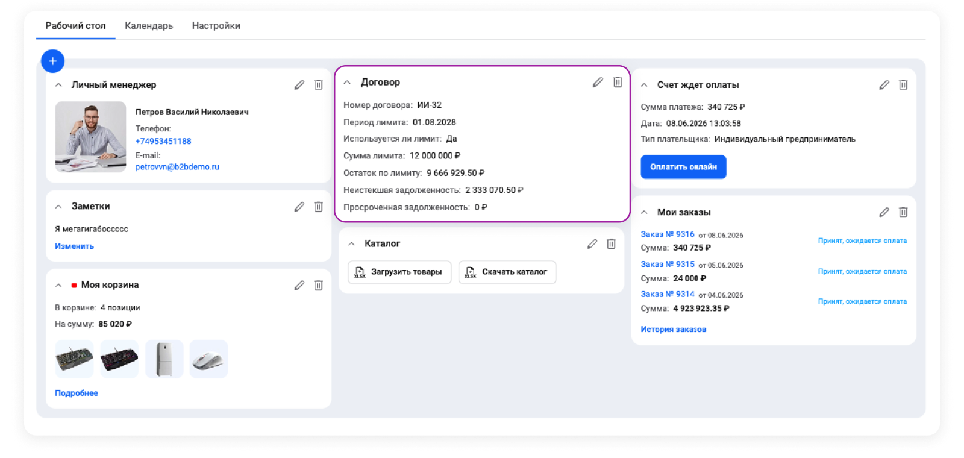The image size is (964, 458).
Task: Collapse the Договор widget
Action: coord(347,83)
